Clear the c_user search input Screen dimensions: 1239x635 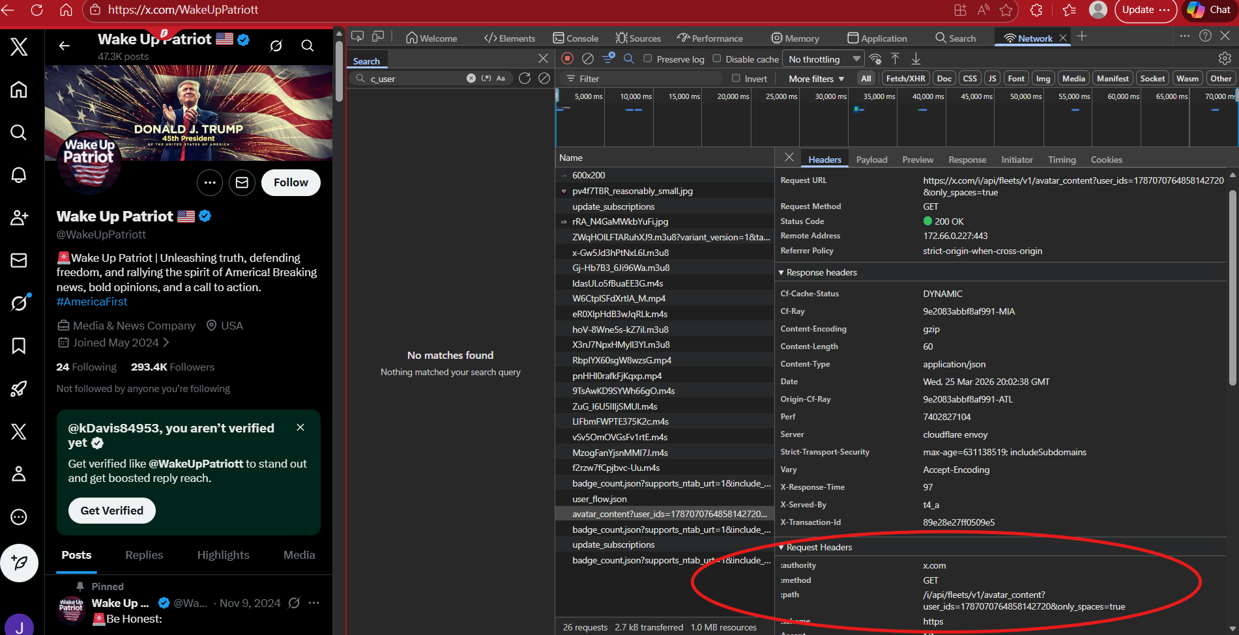pyautogui.click(x=471, y=78)
